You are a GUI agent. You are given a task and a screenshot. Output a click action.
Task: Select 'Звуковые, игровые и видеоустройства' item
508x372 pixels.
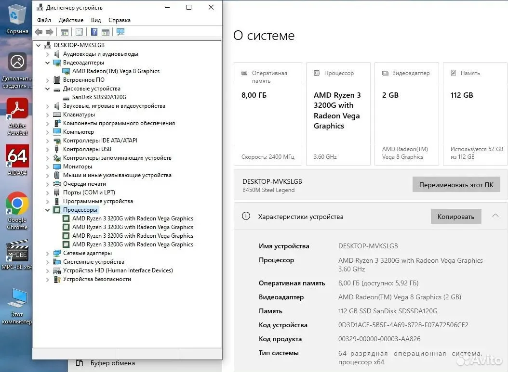tap(114, 106)
